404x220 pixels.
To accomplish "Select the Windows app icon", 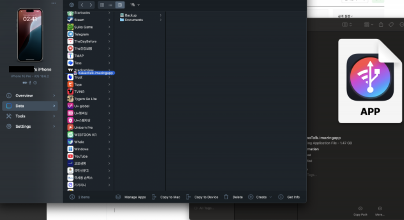I will click(x=70, y=149).
